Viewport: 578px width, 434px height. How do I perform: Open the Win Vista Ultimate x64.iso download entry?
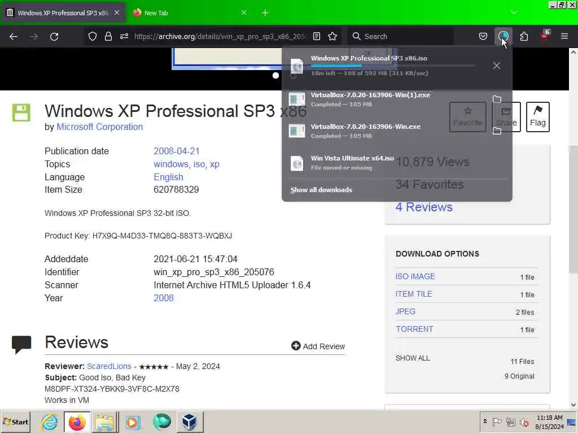pyautogui.click(x=397, y=163)
